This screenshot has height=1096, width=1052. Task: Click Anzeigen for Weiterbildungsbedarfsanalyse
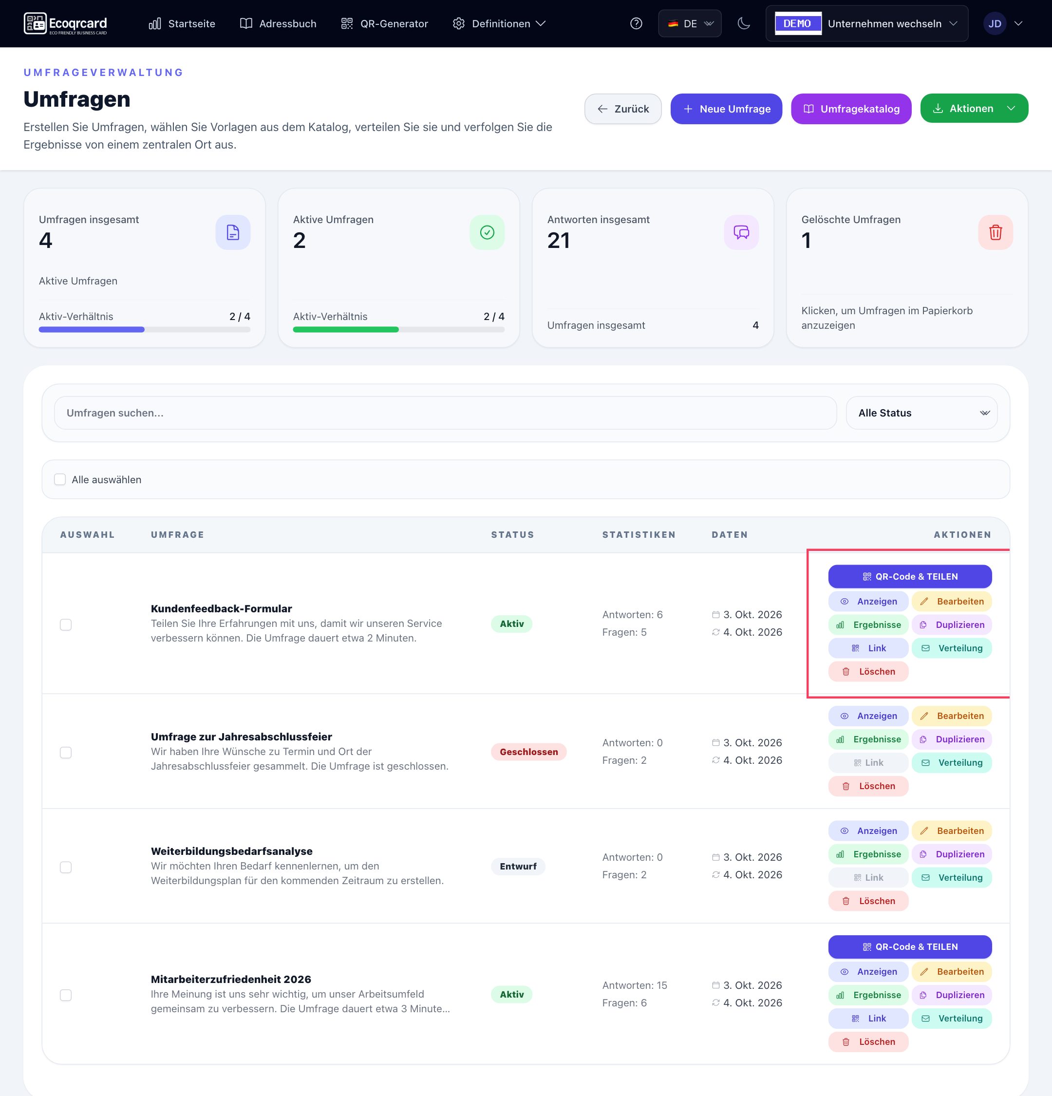click(868, 831)
